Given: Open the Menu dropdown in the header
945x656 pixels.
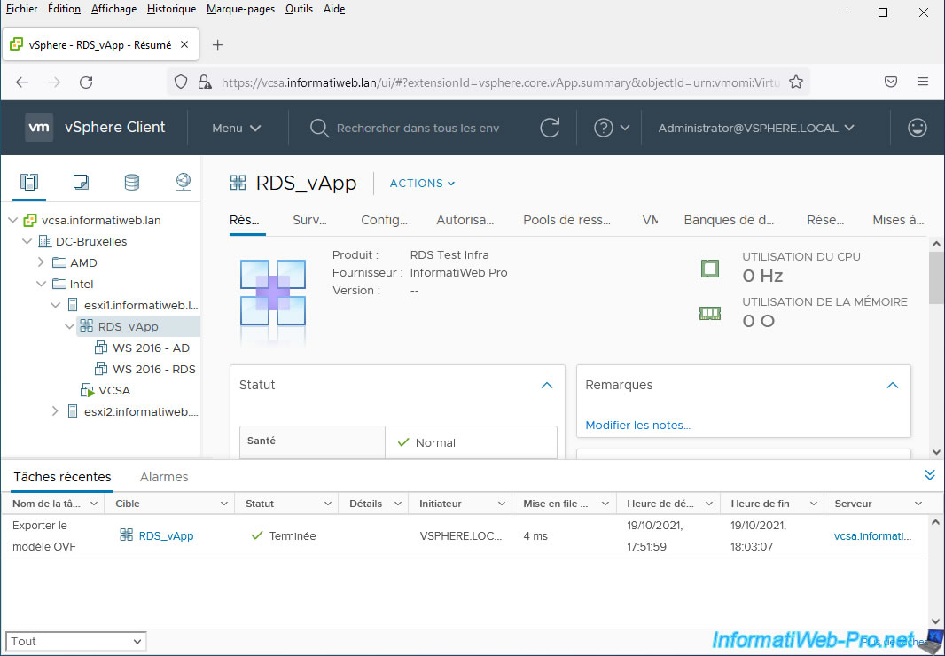Looking at the screenshot, I should coord(237,128).
